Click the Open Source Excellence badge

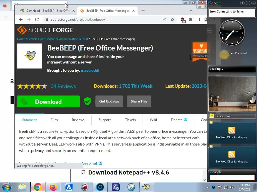[200, 52]
